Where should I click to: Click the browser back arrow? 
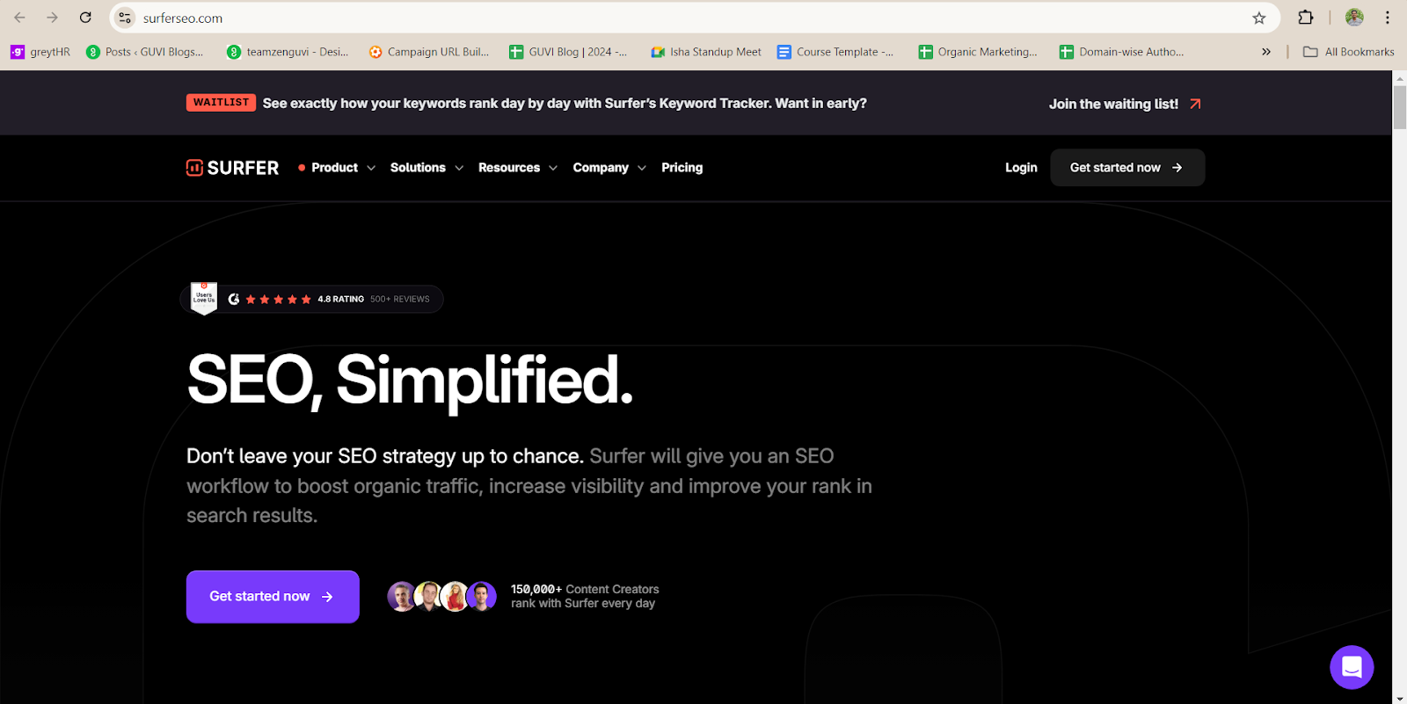tap(19, 18)
